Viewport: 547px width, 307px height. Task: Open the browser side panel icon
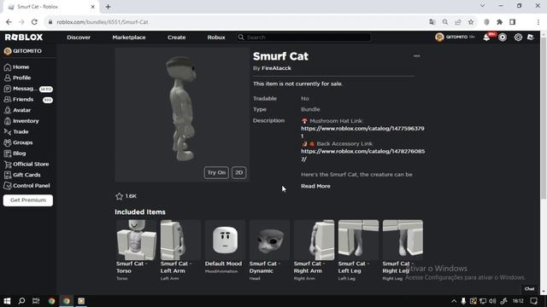point(513,22)
